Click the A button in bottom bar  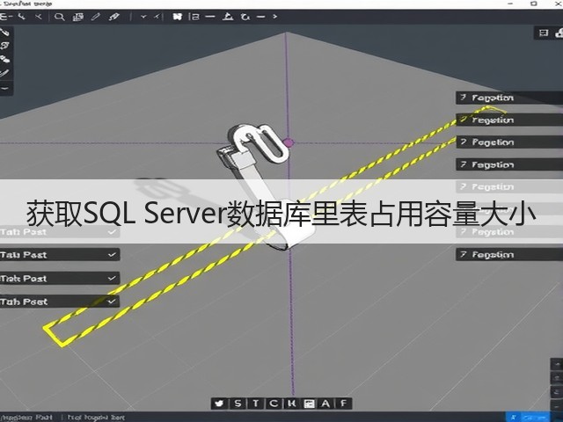click(325, 404)
